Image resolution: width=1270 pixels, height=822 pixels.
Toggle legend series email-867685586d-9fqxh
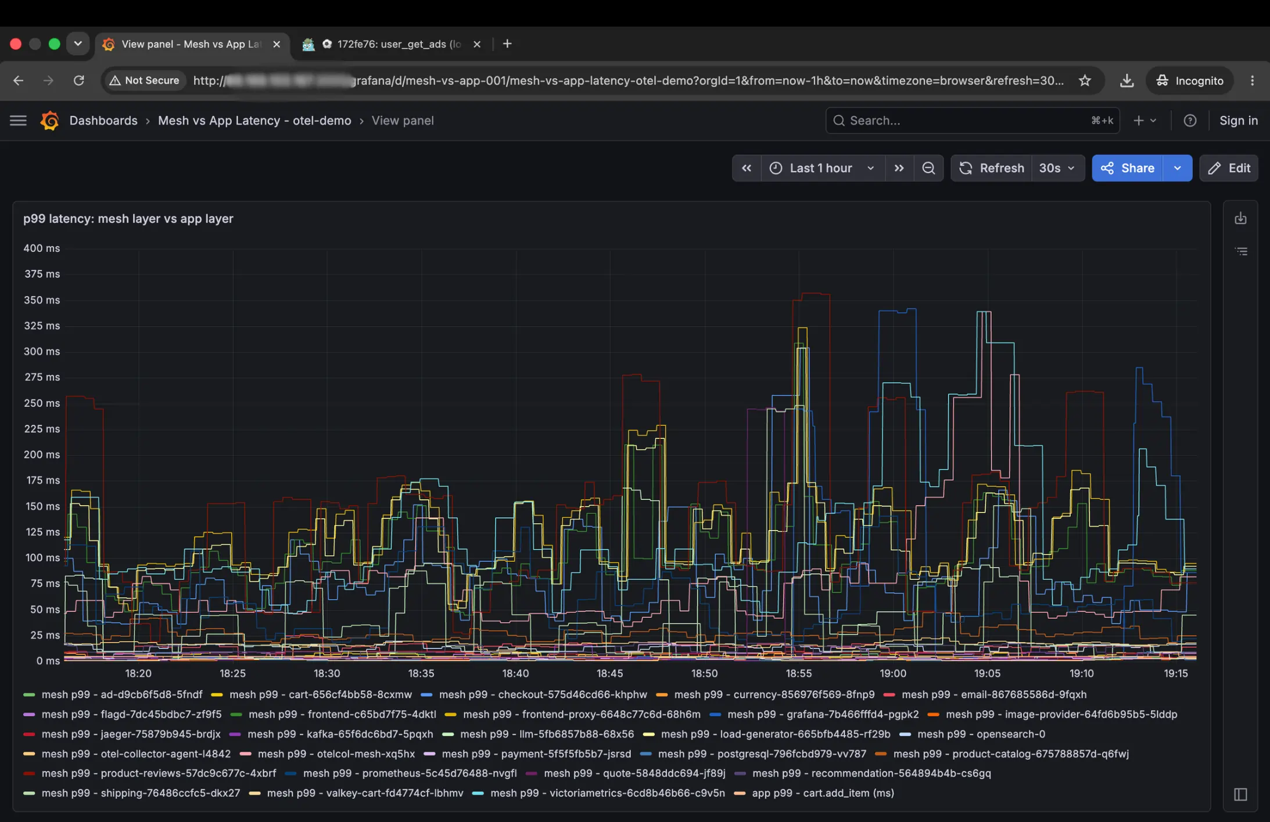(x=994, y=695)
